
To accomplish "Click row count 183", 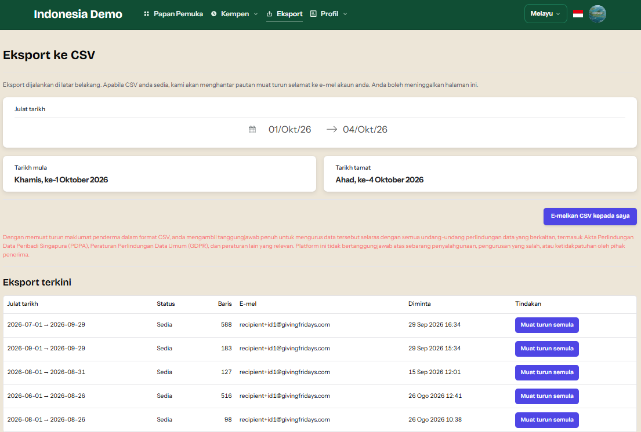I will [226, 349].
